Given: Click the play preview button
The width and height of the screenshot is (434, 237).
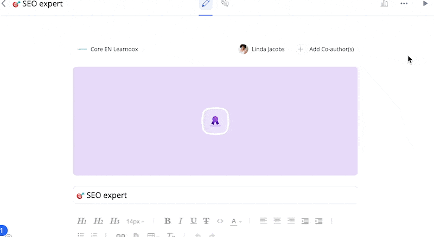Looking at the screenshot, I should [425, 3].
